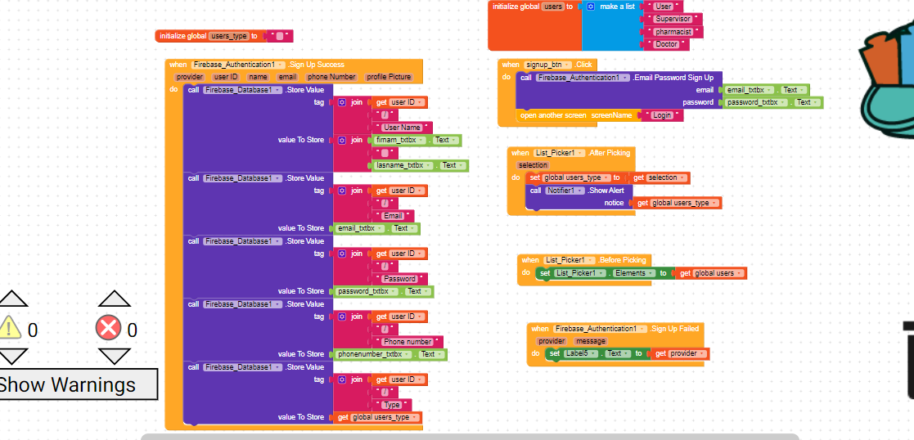Expand the Notifier1 dropdown in Show Alert block
The width and height of the screenshot is (914, 440).
pos(579,191)
